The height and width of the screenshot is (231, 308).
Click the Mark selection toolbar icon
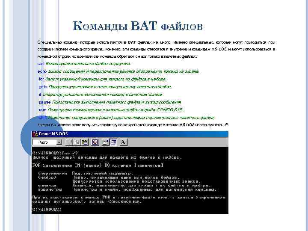click(x=69, y=142)
